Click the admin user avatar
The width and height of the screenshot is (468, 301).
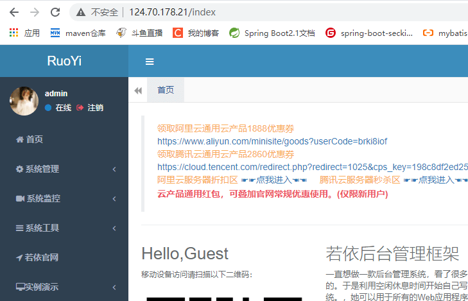pos(24,101)
